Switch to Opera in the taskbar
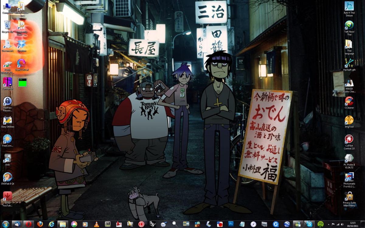The height and width of the screenshot is (228, 365). (29, 224)
